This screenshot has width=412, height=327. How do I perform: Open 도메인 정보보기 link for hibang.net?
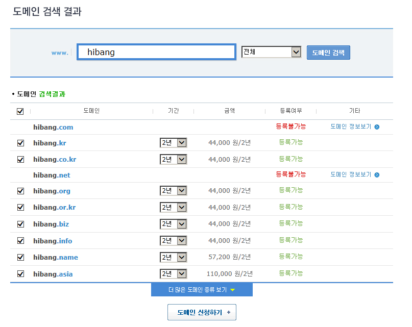351,174
